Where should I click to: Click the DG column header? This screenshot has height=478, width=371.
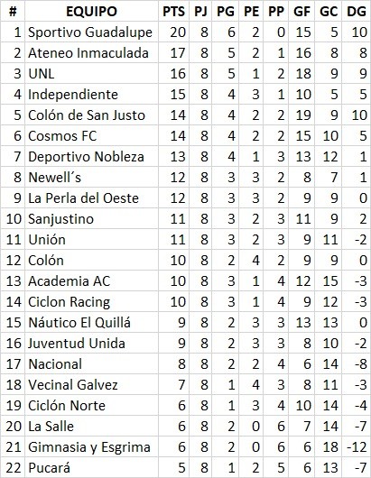(357, 12)
